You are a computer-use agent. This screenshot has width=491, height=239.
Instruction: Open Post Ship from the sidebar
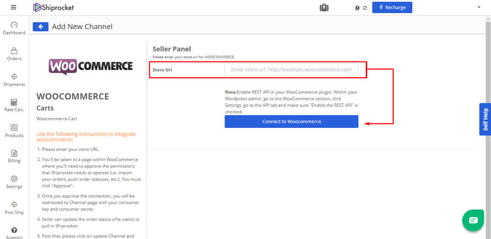tap(14, 207)
